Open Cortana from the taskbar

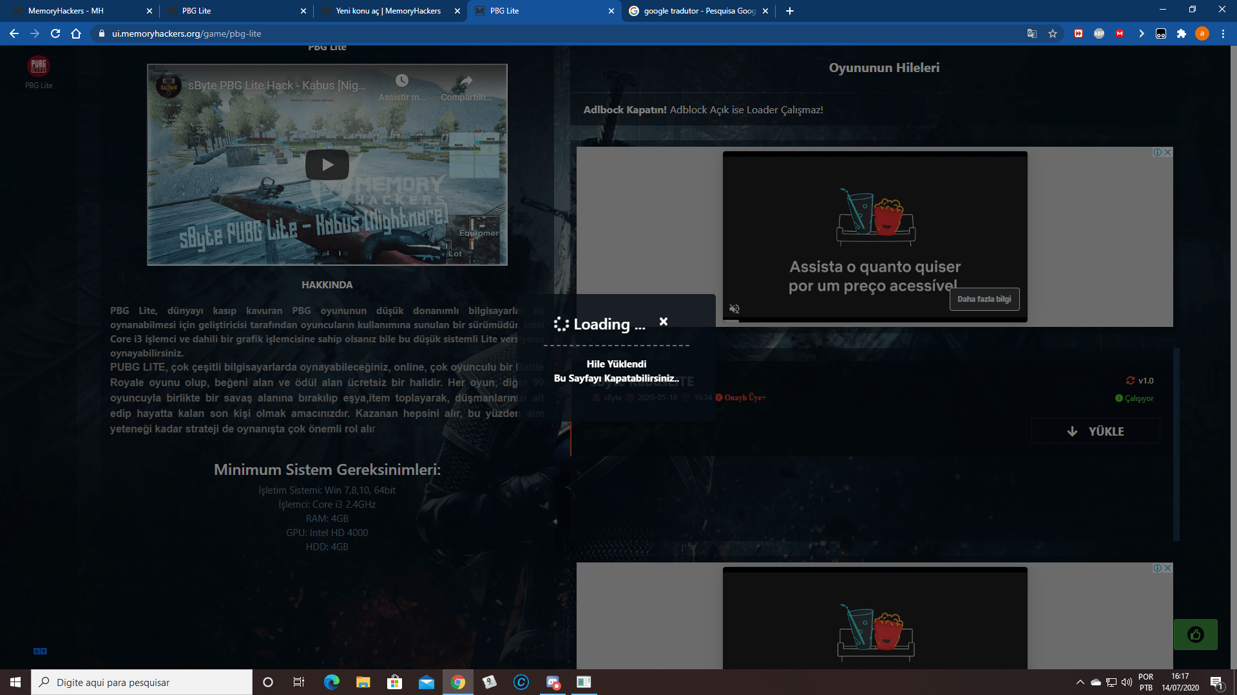pos(268,682)
